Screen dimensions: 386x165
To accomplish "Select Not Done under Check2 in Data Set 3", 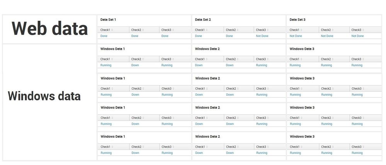I will pos(327,36).
